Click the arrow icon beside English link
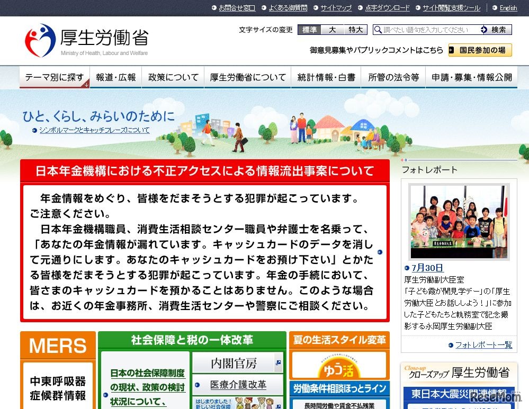Viewport: 529px width, 409px height. tap(494, 8)
